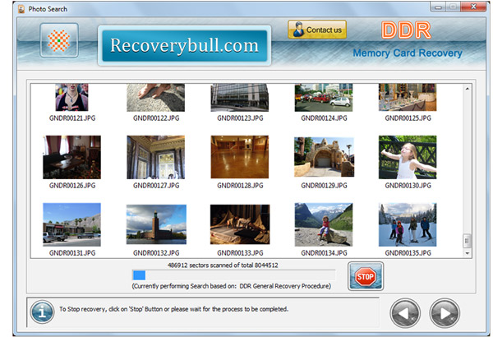The height and width of the screenshot is (337, 493).
Task: Go to next step with forward arrow
Action: coord(445,313)
